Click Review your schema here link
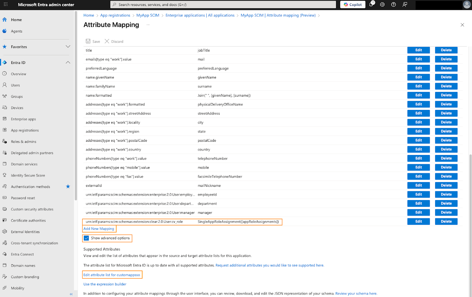 click(x=356, y=293)
